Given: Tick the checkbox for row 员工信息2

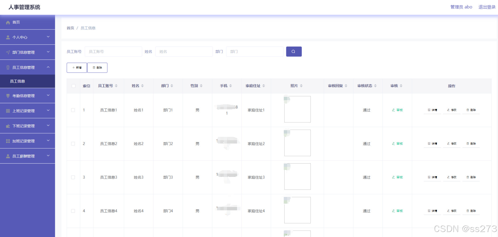Looking at the screenshot, I should pyautogui.click(x=73, y=144).
